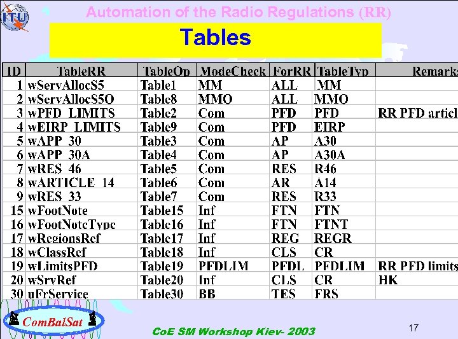Viewport: 458px width, 339px height.
Task: Select the Table3 cell
Action: (x=167, y=141)
